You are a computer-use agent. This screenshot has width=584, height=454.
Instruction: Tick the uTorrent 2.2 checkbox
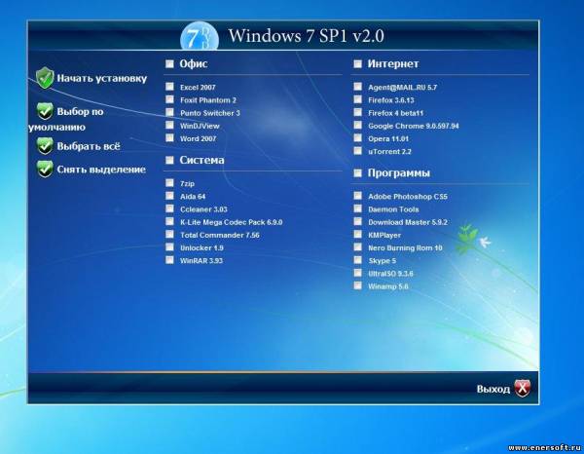click(357, 151)
